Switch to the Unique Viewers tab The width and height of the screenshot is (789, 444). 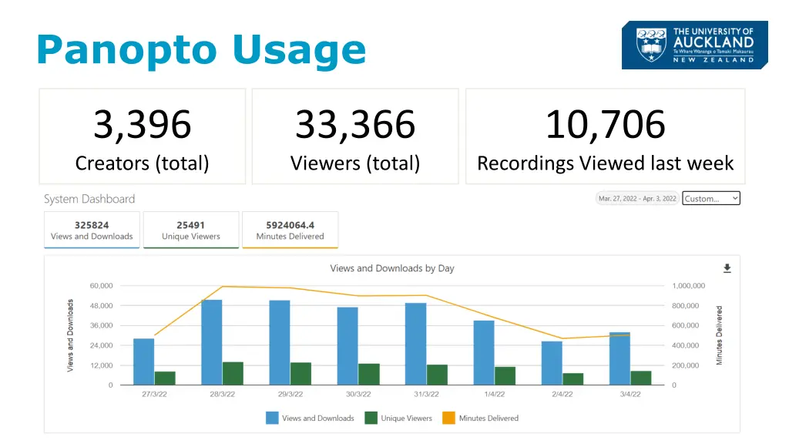190,230
